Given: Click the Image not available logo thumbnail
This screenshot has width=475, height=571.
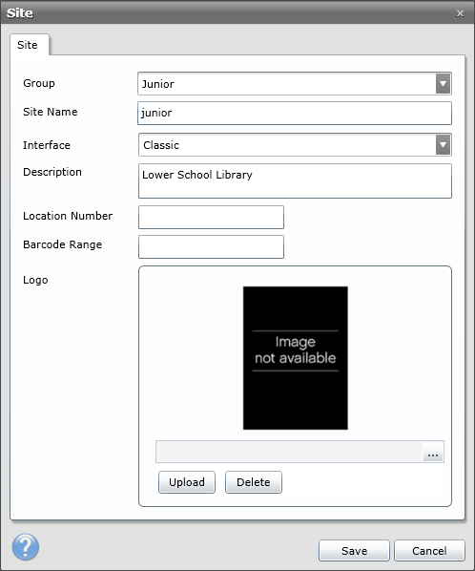Looking at the screenshot, I should [x=296, y=358].
